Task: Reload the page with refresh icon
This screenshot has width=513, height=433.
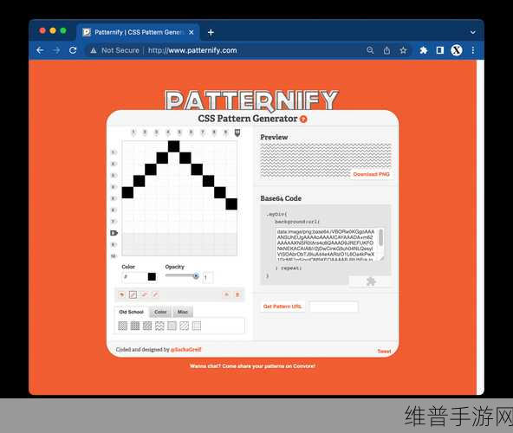Action: tap(73, 50)
